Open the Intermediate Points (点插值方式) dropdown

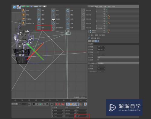coord(118,63)
